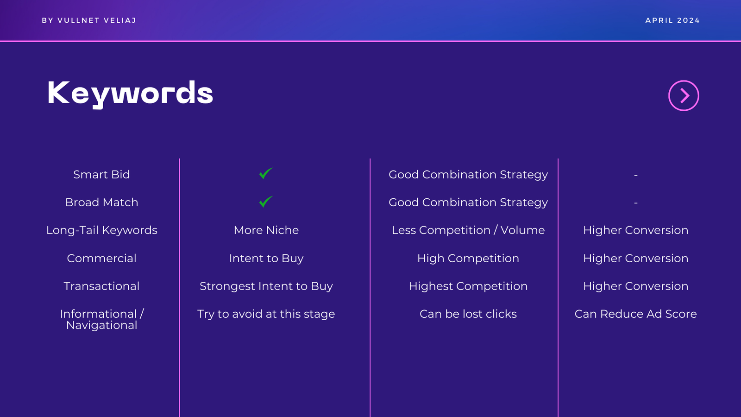This screenshot has width=741, height=417.
Task: Select Informational / Navigational label
Action: (101, 320)
